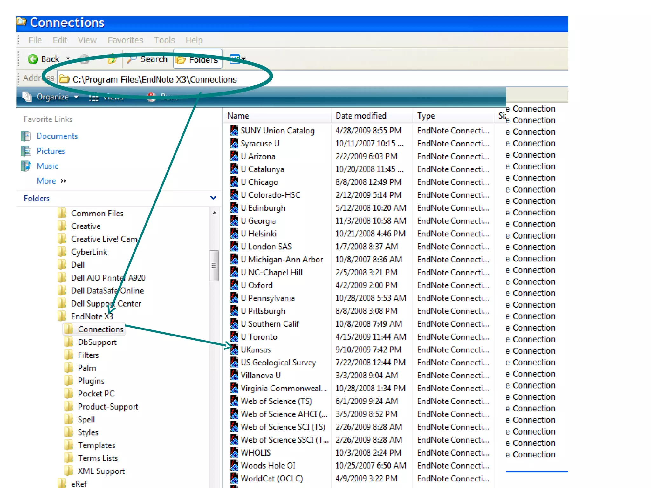This screenshot has height=488, width=651.
Task: Click the Filters folder icon in tree
Action: coord(69,355)
